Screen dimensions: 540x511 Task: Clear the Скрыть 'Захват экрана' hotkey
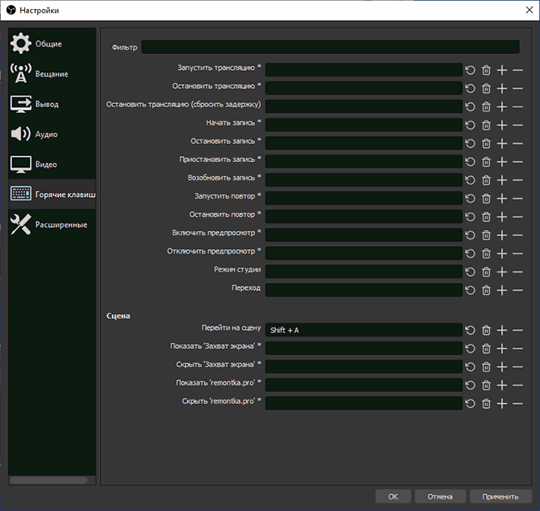click(x=486, y=367)
